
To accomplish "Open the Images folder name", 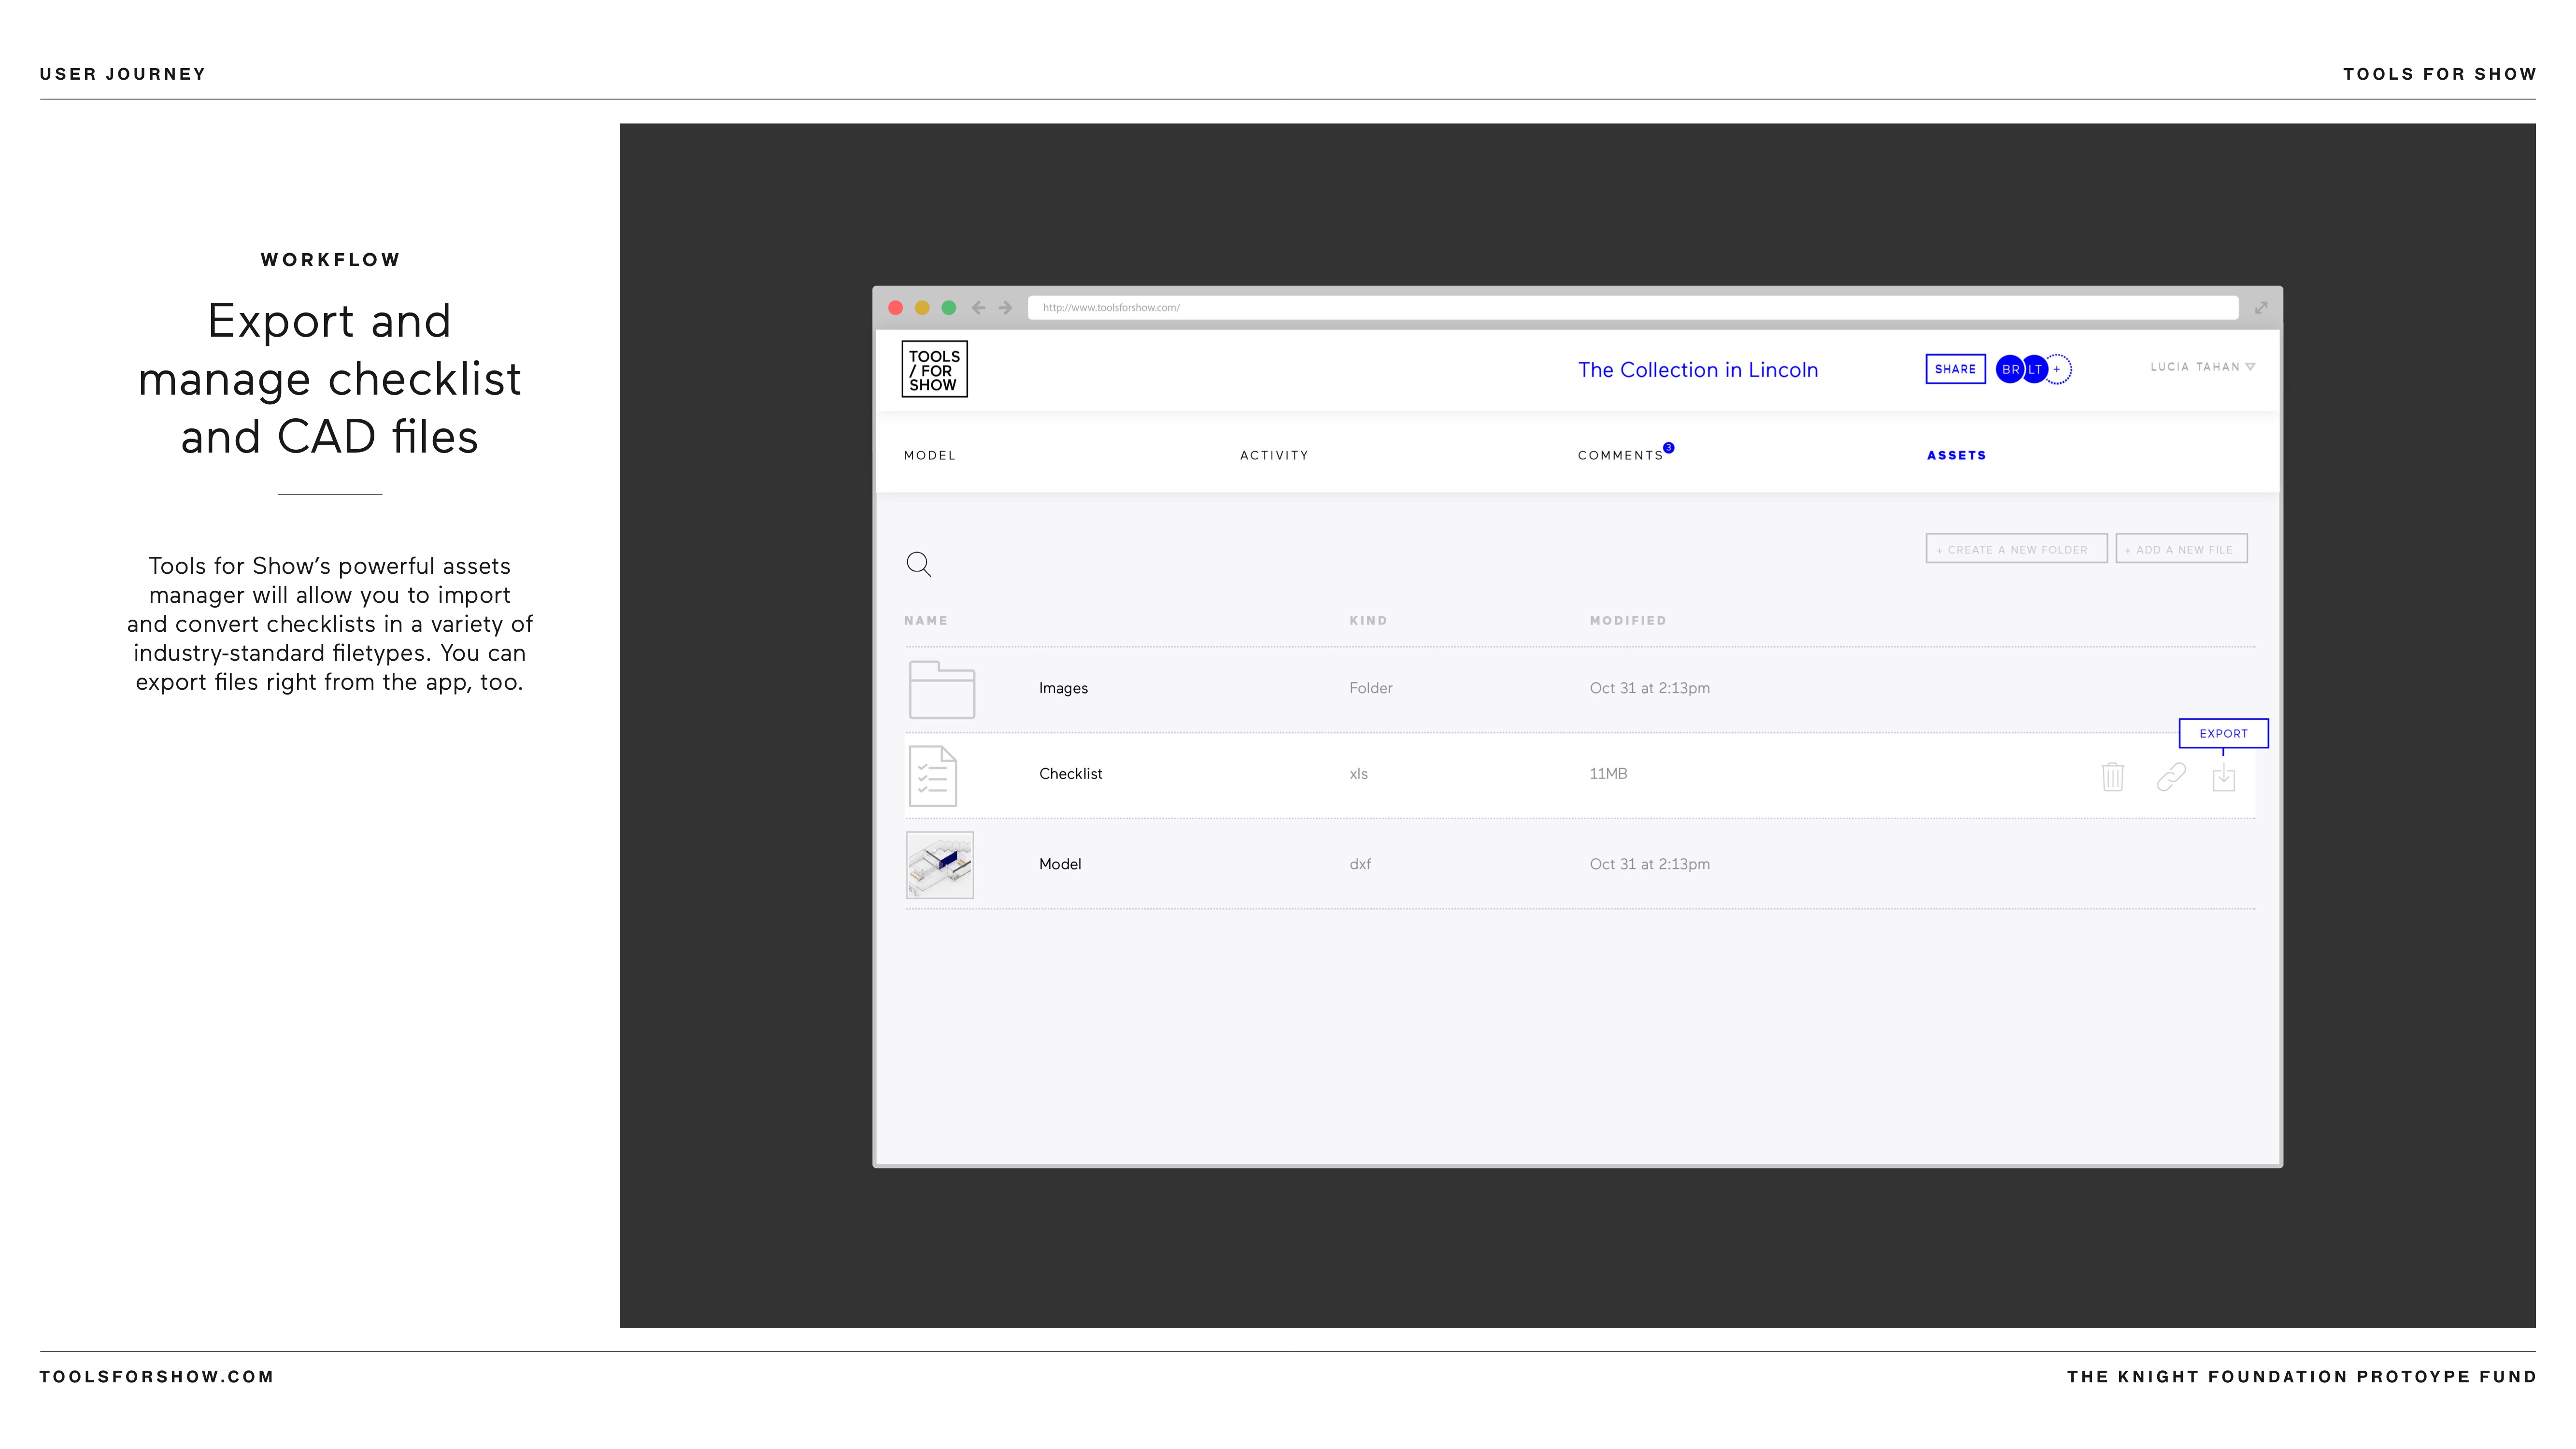I will (x=1063, y=688).
